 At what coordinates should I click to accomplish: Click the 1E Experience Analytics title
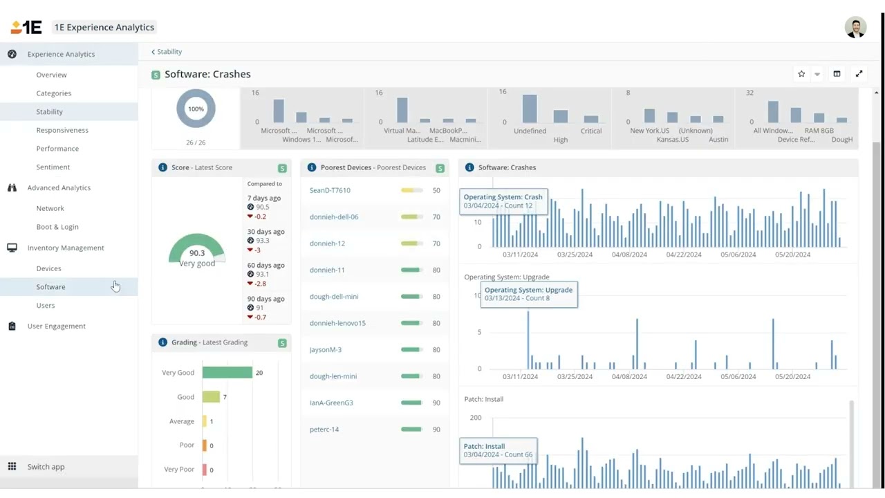tap(104, 27)
